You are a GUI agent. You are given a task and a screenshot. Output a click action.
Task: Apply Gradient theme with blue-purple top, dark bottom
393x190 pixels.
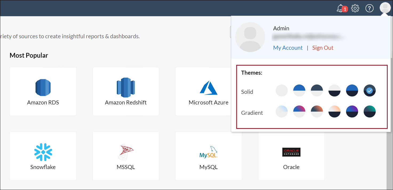[x=352, y=111]
